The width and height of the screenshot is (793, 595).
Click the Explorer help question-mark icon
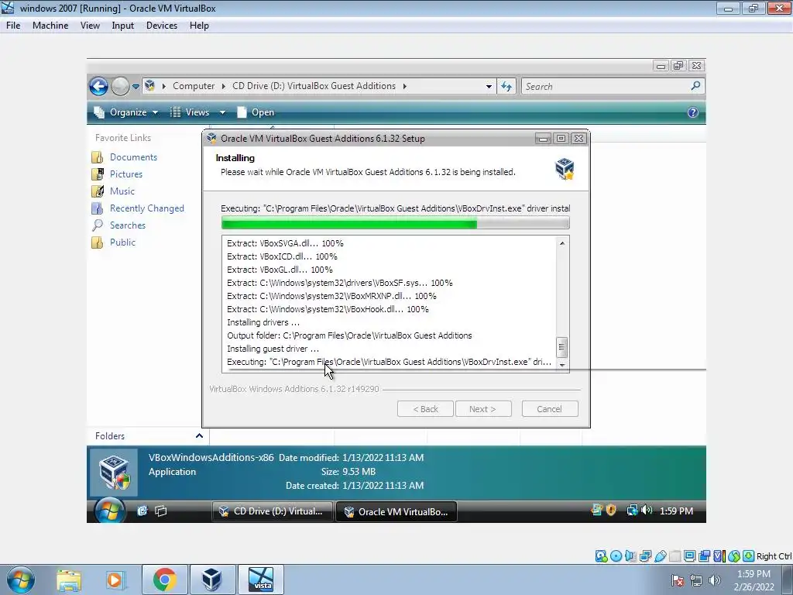693,112
